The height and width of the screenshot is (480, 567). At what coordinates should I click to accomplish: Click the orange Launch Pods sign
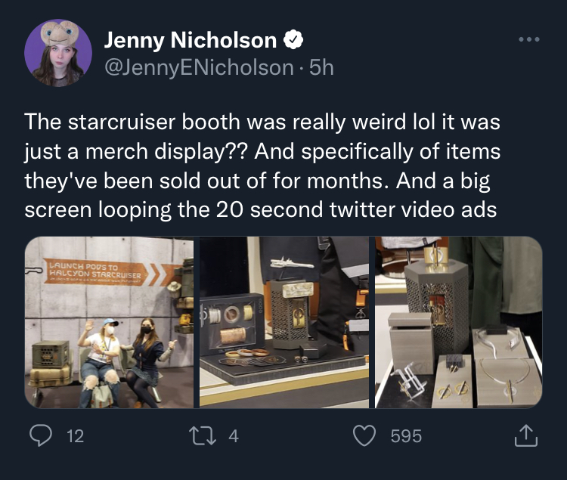click(x=96, y=272)
